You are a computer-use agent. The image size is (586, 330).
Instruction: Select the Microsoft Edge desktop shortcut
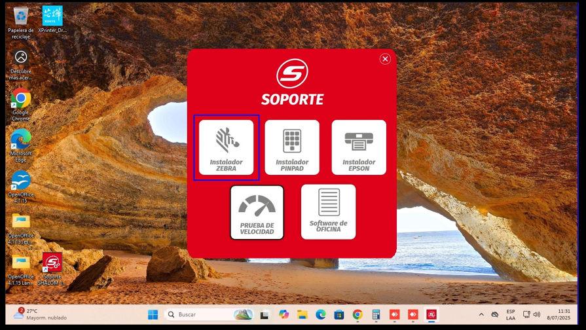tap(21, 140)
